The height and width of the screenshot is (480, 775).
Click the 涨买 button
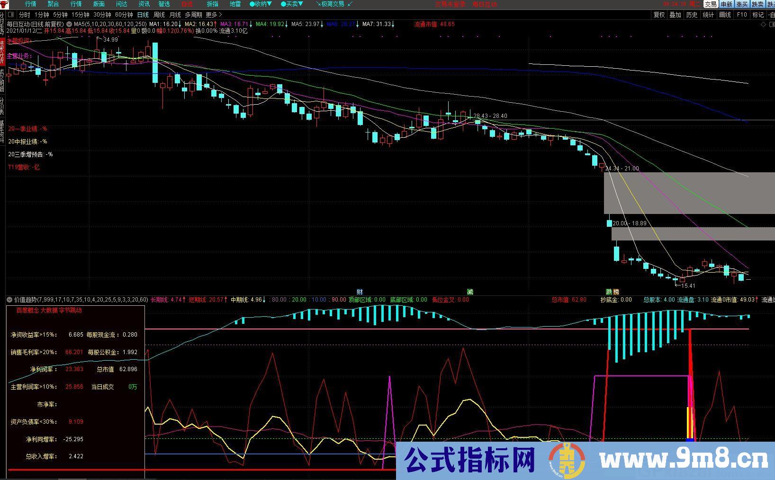(x=741, y=4)
